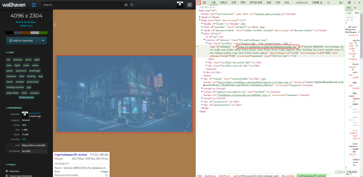Open the notifications bell
The image size is (363, 177).
(189, 5)
